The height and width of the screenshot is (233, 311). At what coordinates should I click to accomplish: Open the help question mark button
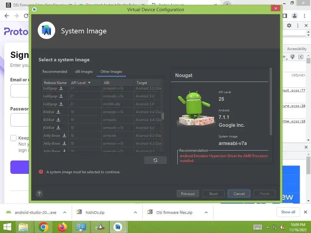click(39, 194)
